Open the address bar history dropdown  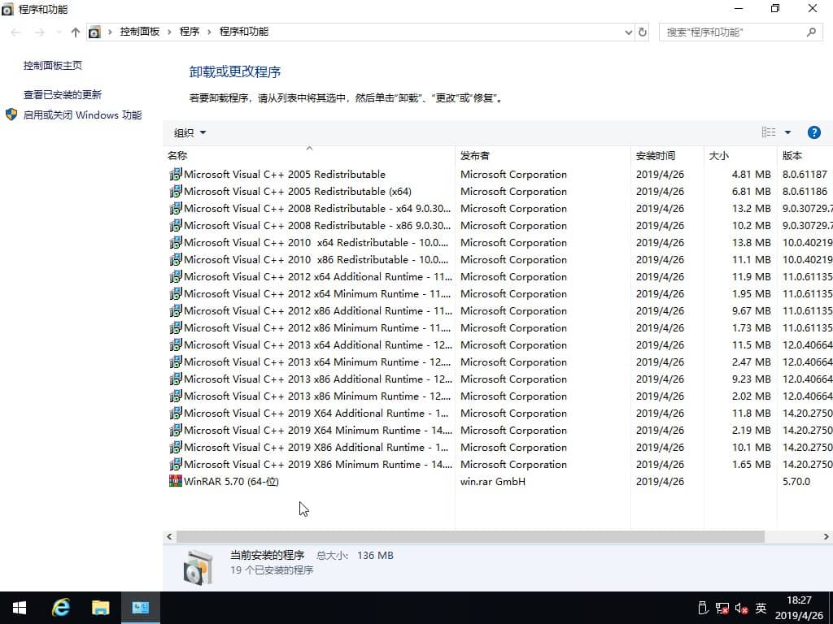tap(627, 32)
